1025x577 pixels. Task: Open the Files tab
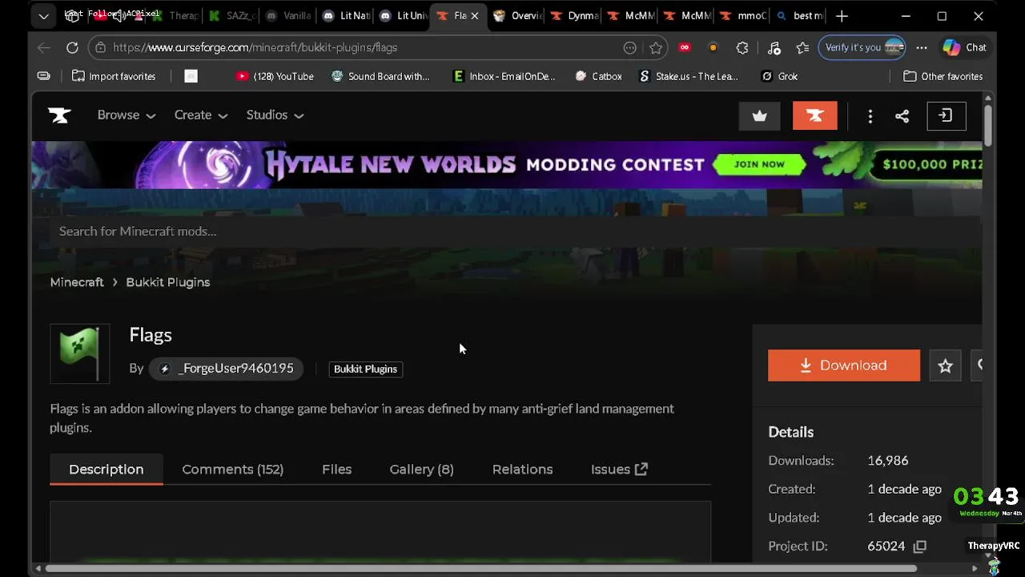[337, 470]
